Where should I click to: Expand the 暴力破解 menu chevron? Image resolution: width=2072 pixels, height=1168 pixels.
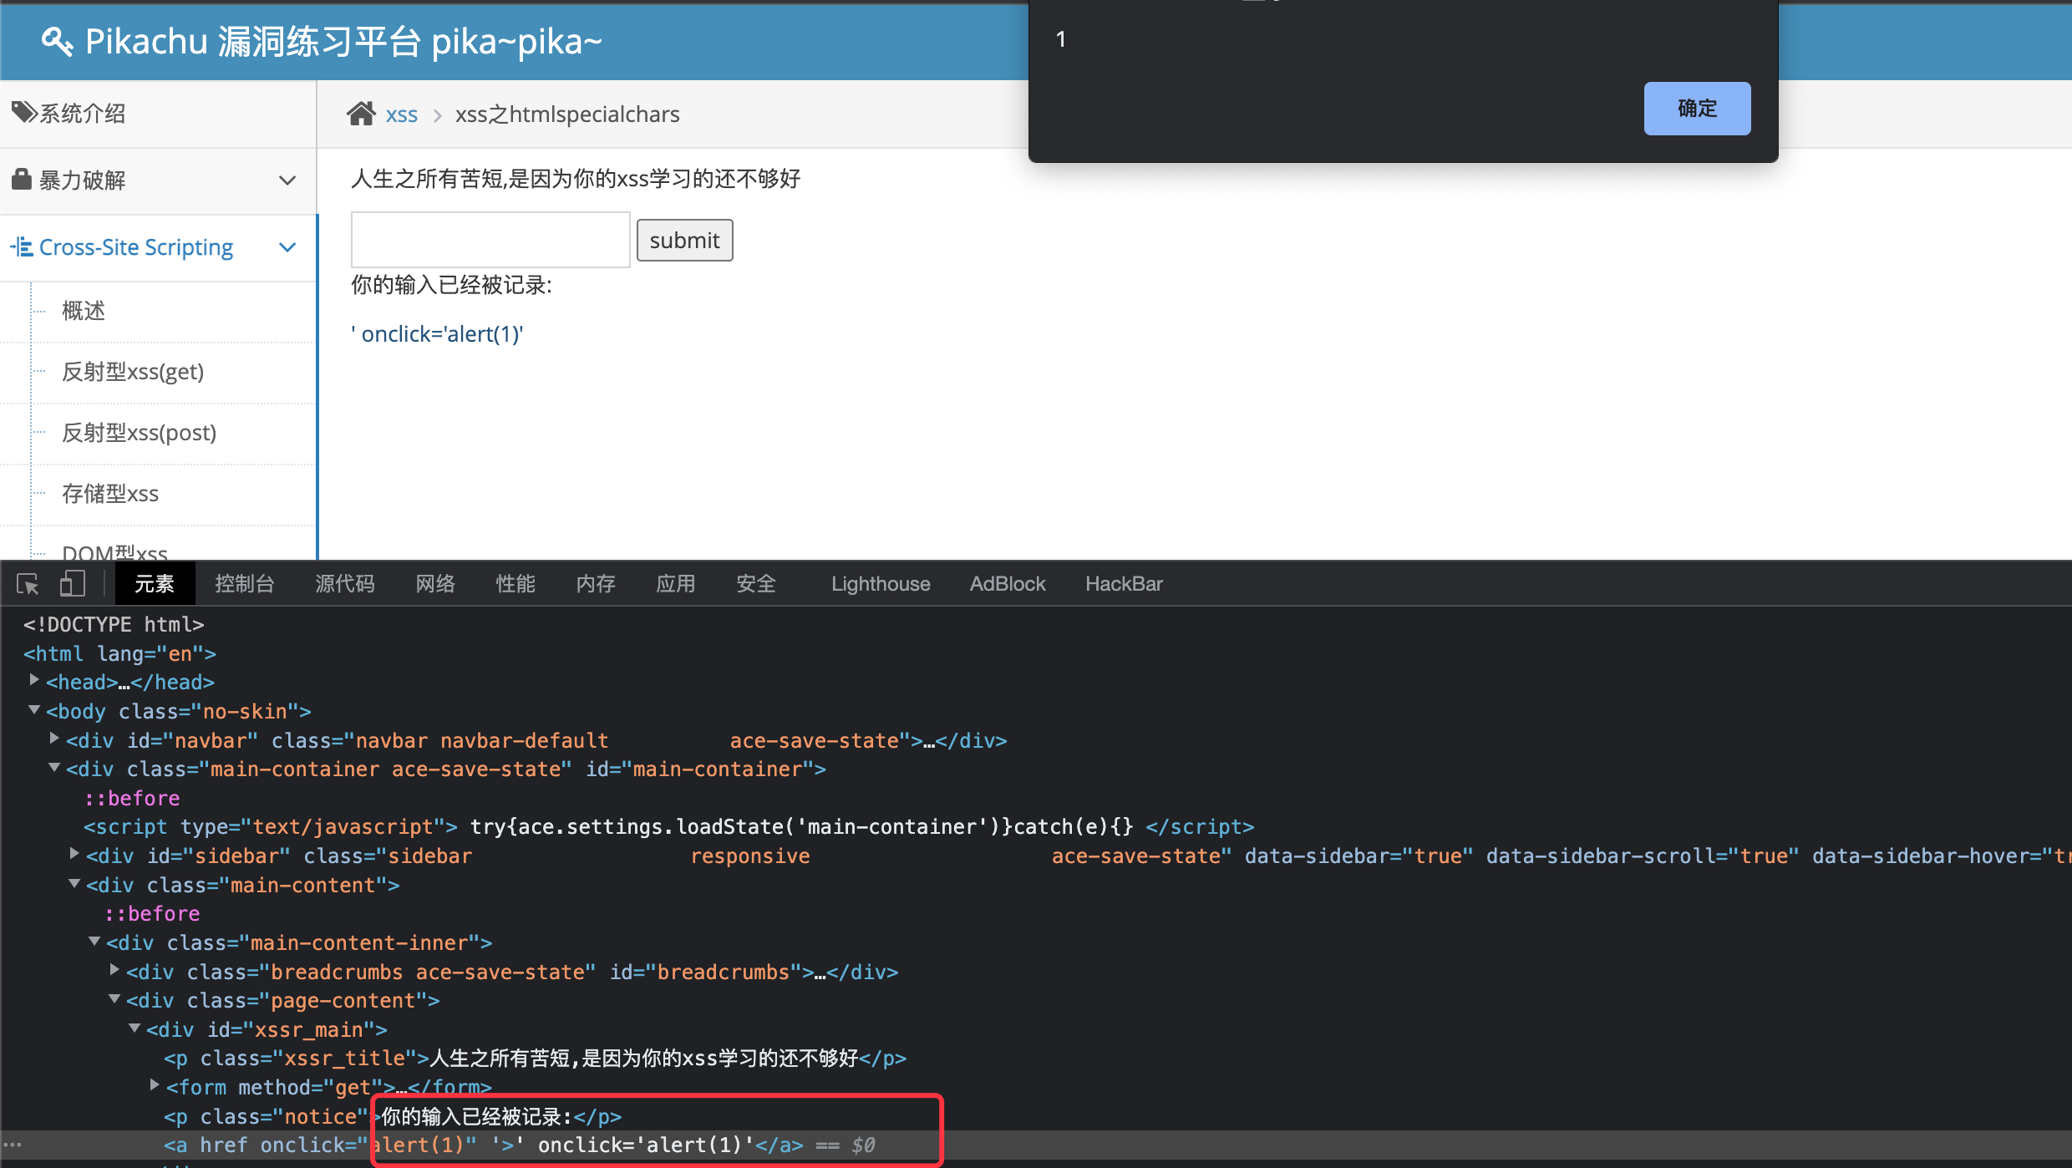click(287, 180)
